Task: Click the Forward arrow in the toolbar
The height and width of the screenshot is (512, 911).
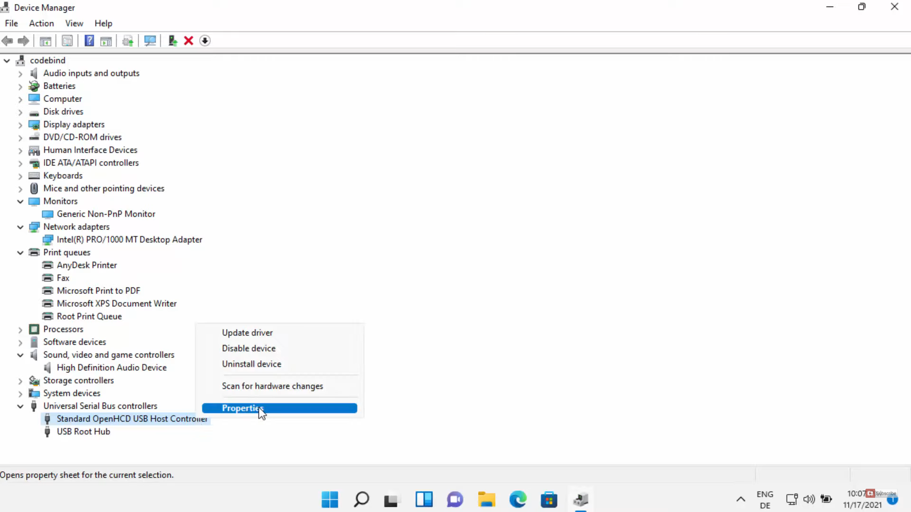Action: tap(23, 41)
